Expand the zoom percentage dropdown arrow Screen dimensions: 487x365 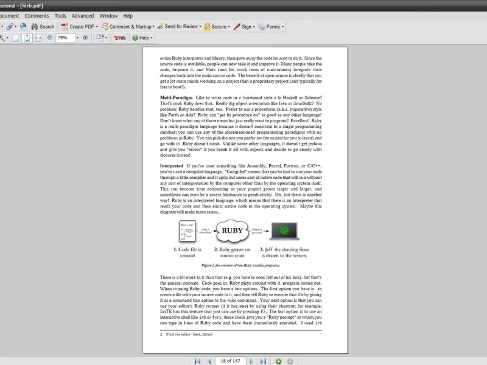[77, 38]
